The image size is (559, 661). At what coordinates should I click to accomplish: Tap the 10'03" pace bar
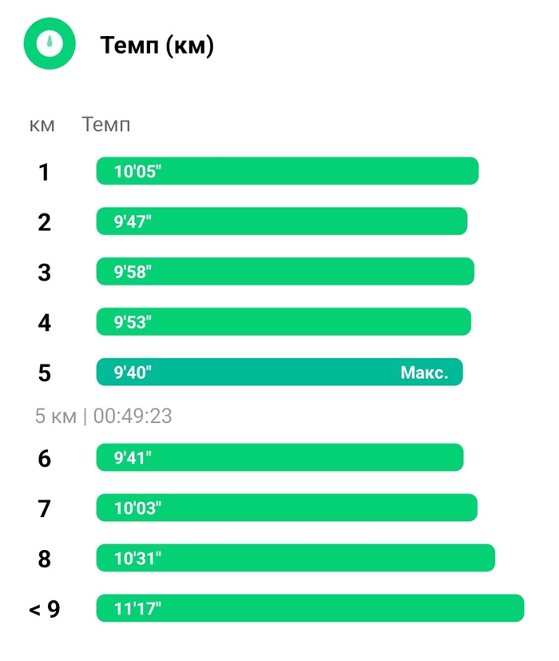287,508
